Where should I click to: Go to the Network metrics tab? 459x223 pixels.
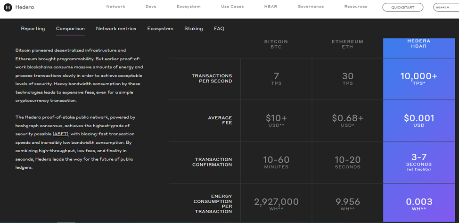(116, 29)
